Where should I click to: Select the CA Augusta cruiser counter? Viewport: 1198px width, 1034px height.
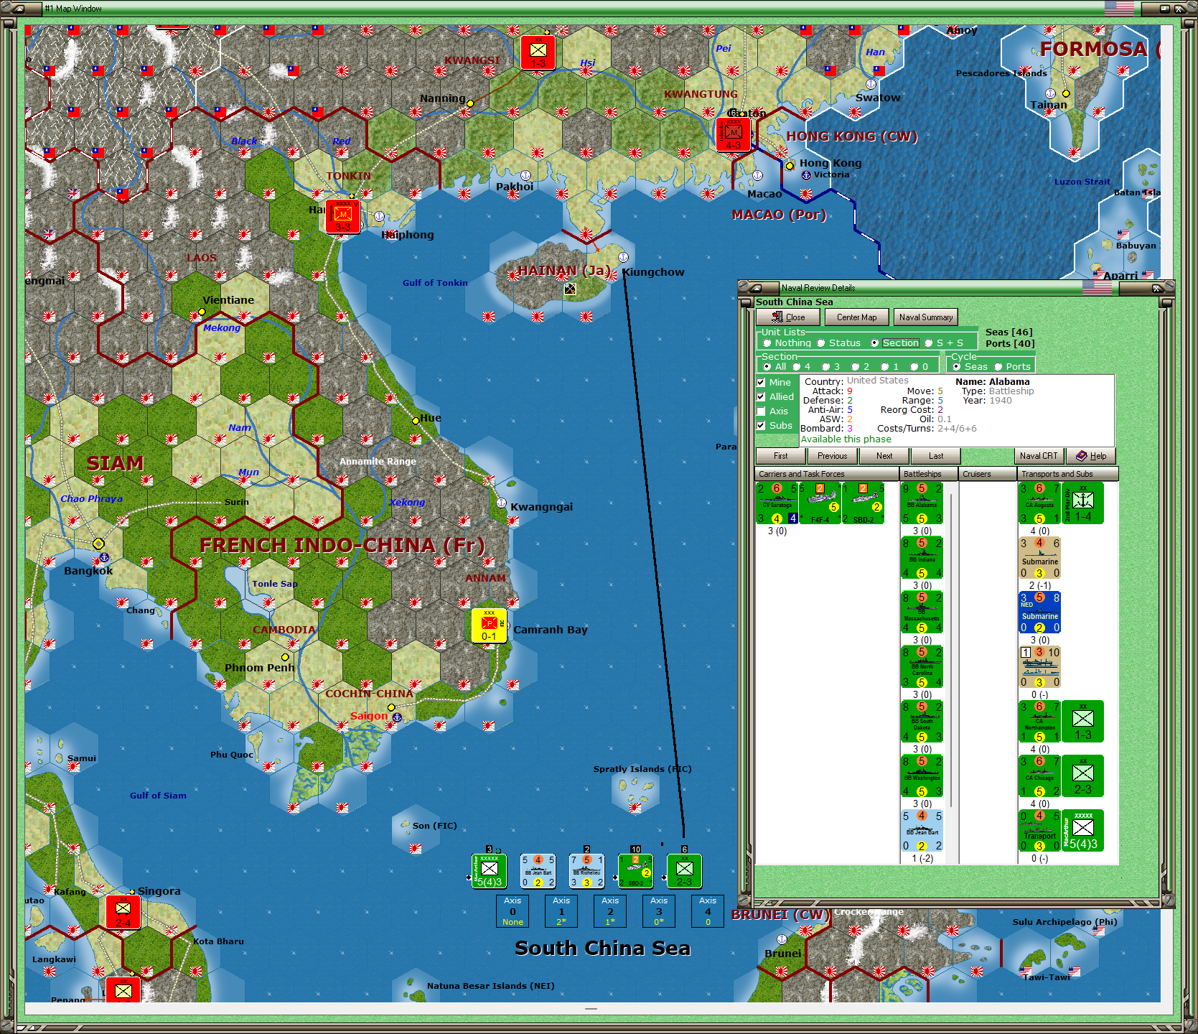pyautogui.click(x=1039, y=503)
